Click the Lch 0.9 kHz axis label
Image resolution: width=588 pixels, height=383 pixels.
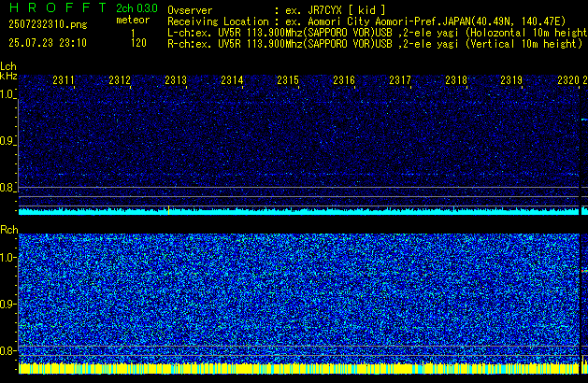point(7,141)
